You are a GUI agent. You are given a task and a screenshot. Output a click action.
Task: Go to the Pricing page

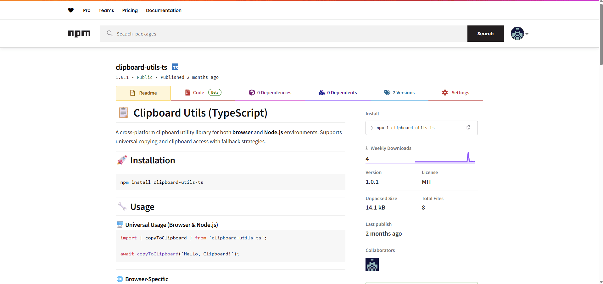click(x=130, y=10)
